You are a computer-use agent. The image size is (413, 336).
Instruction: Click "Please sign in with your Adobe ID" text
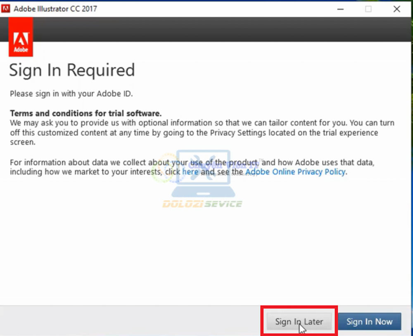(71, 94)
